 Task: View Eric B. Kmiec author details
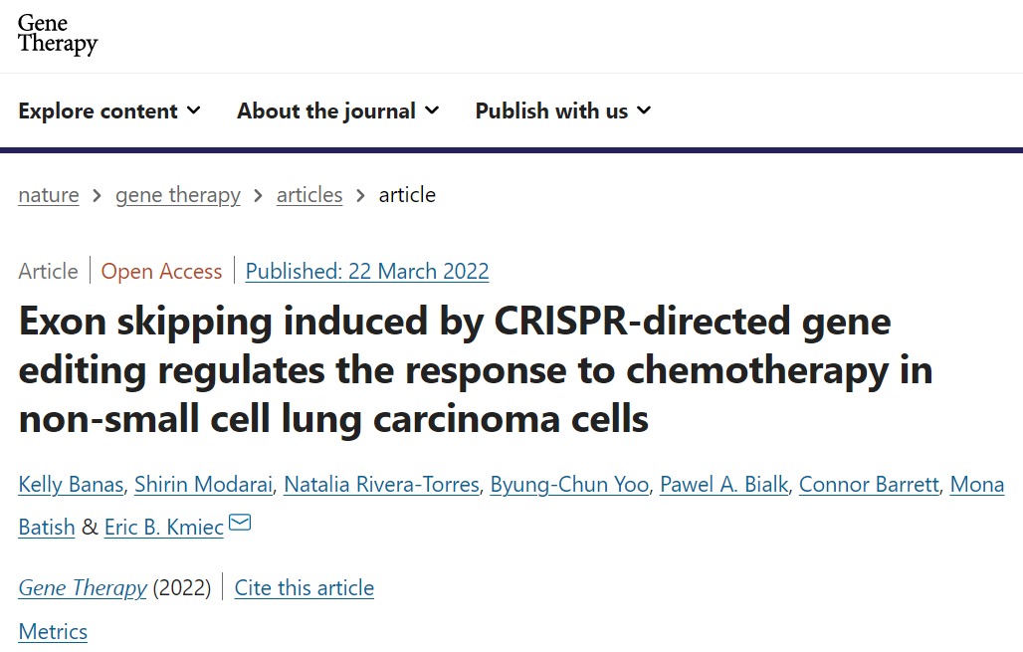164,528
